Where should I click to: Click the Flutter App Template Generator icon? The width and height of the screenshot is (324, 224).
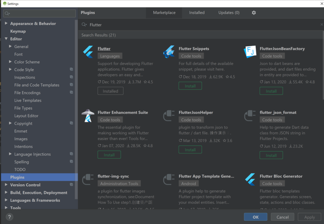[169, 179]
